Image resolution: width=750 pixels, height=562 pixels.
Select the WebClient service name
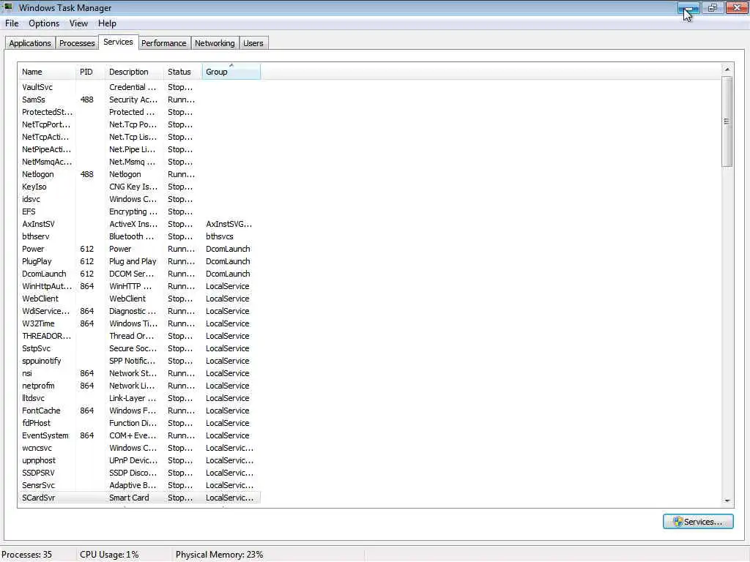click(40, 299)
